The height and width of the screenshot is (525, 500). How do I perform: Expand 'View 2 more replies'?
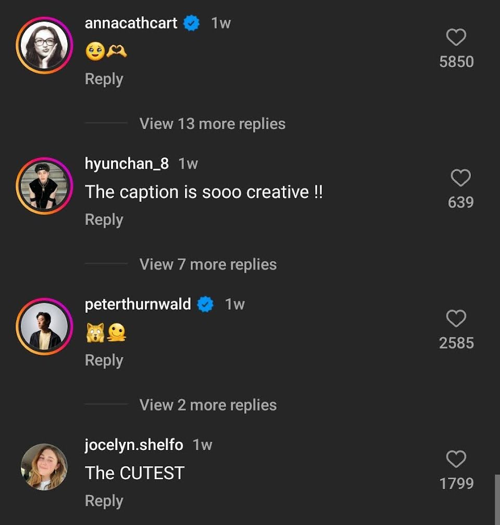(208, 405)
